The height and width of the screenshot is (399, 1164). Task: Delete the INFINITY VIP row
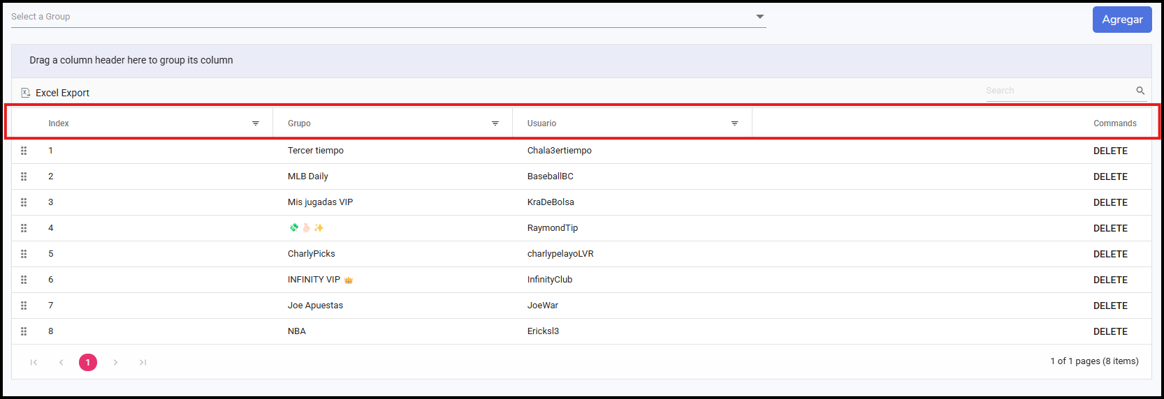[1110, 280]
